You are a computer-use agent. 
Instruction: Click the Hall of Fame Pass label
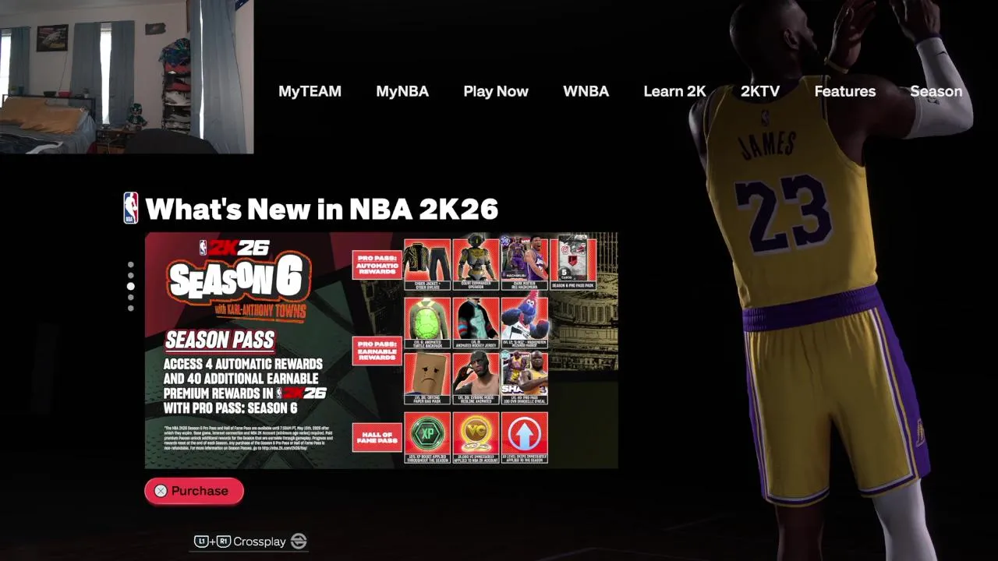pyautogui.click(x=377, y=436)
